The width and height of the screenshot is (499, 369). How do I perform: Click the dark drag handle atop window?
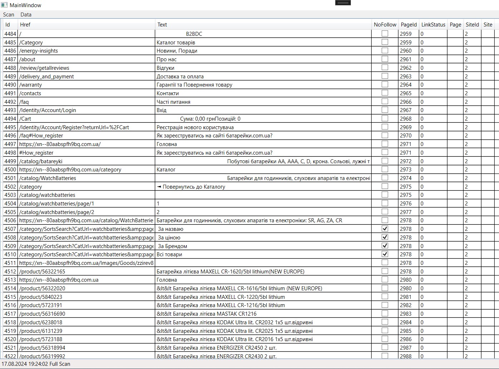click(x=343, y=3)
